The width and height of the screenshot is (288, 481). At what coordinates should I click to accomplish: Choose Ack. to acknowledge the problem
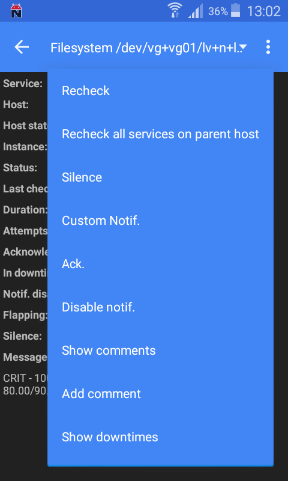tap(160, 264)
